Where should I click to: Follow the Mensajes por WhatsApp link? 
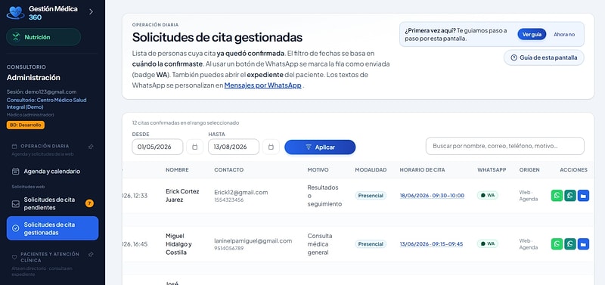[x=262, y=85]
